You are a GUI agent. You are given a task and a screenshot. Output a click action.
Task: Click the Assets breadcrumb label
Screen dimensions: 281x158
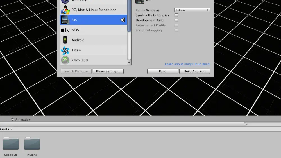tap(4, 129)
